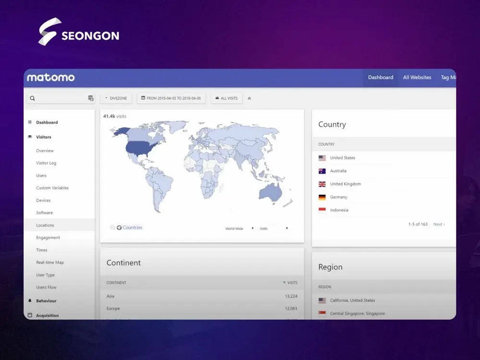Open the date range selector
480x360 pixels.
tap(171, 98)
